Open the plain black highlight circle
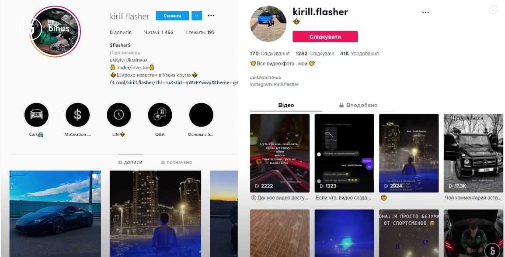Screen dimensions: 505x257 [x=201, y=115]
